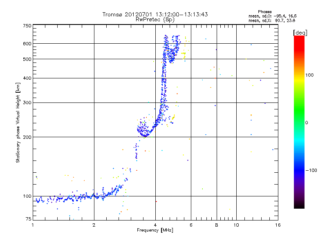
Task: Click the '[deg]' colorbar unit label
Action: (300, 33)
